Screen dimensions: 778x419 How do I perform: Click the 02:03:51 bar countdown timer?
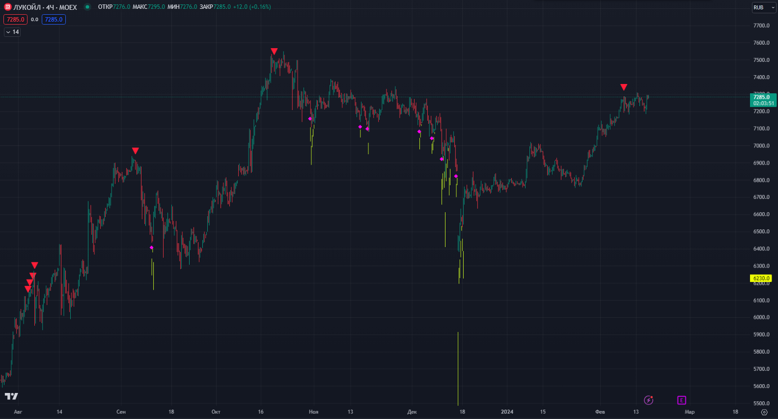(763, 103)
